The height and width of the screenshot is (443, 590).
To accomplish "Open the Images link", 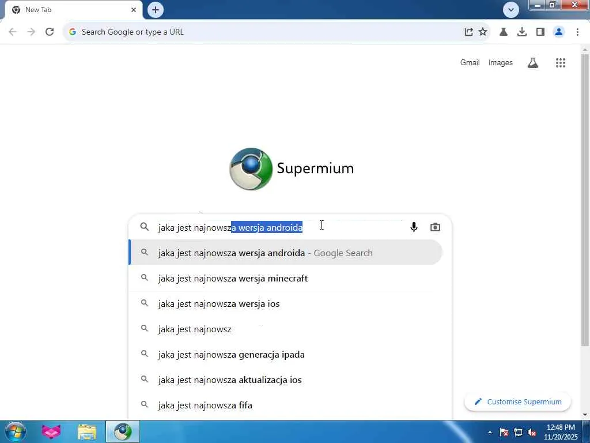I will 501,62.
